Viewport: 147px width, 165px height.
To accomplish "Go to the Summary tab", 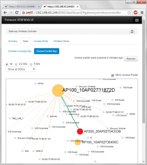I will 13,41.
